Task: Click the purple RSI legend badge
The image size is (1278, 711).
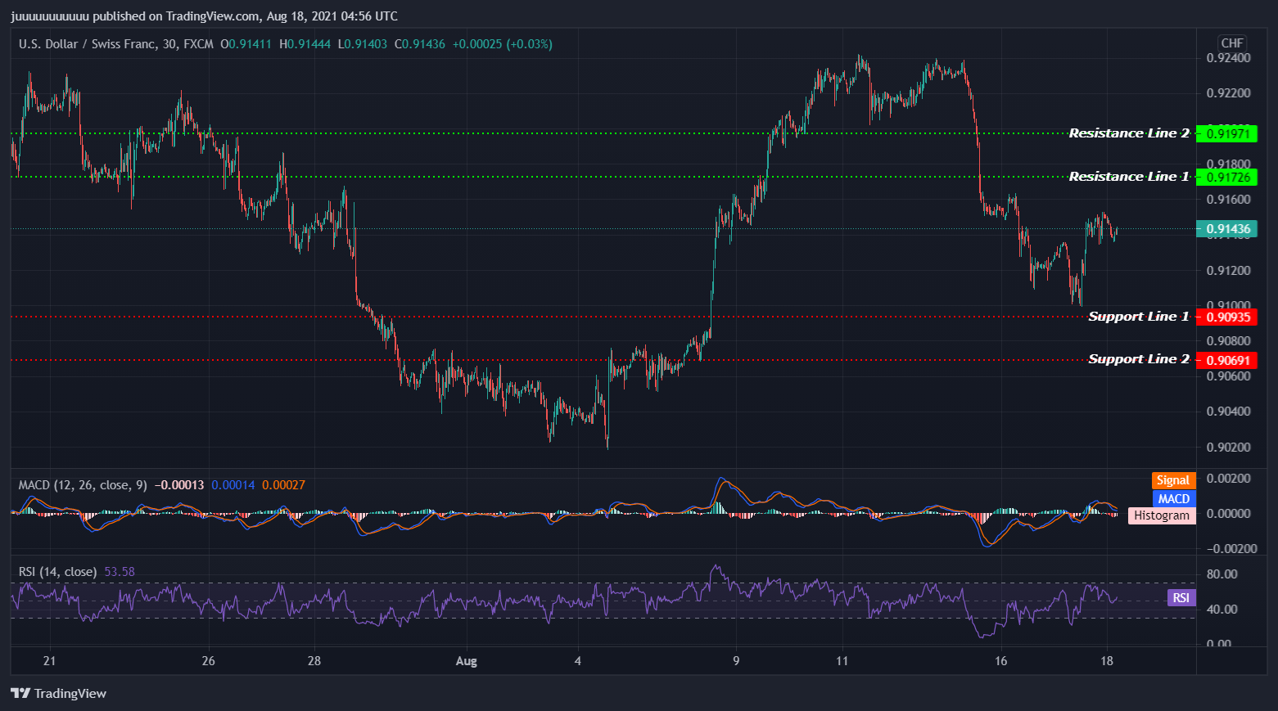Action: 1180,598
